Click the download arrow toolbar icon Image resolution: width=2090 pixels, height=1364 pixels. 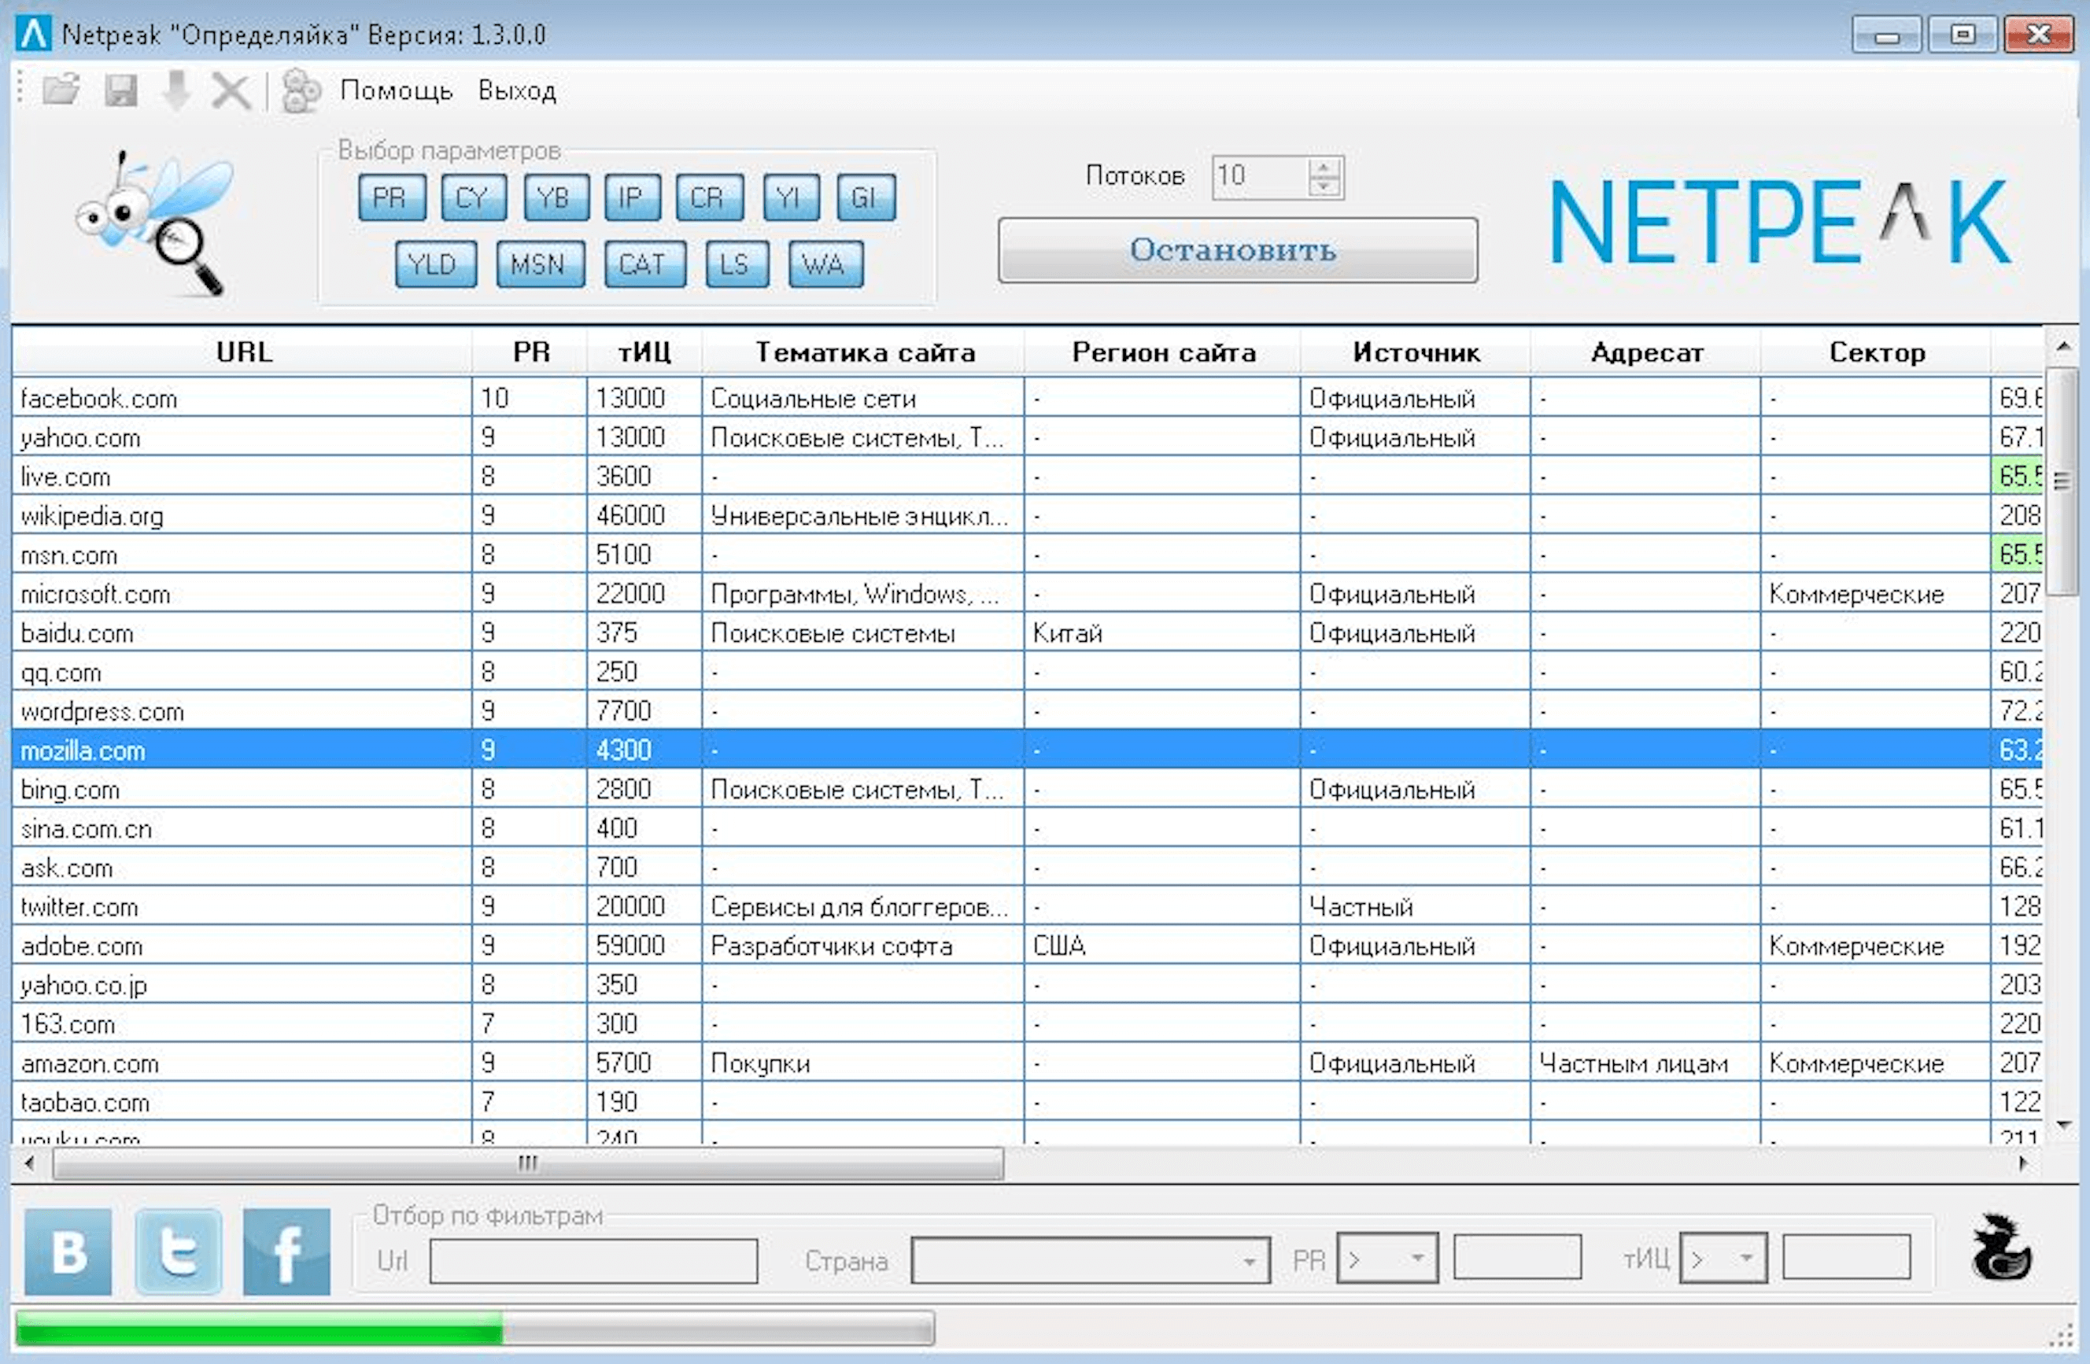pyautogui.click(x=176, y=90)
